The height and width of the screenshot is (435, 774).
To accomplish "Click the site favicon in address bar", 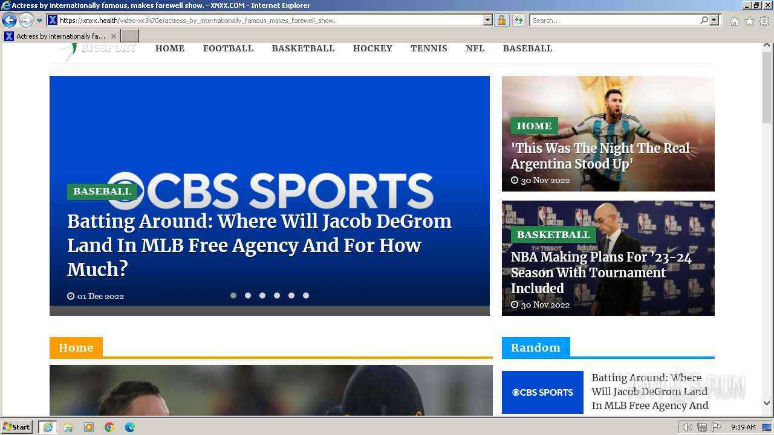I will click(x=53, y=20).
